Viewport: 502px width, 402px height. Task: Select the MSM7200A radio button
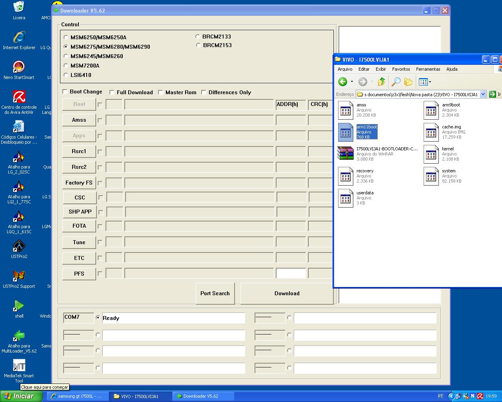tap(66, 66)
